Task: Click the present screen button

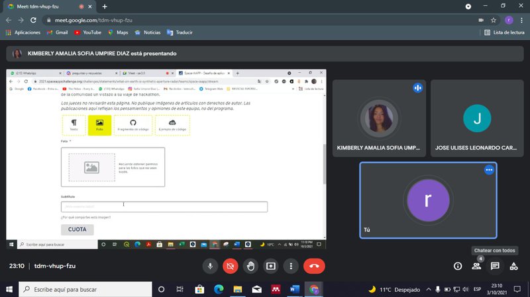Action: click(271, 266)
